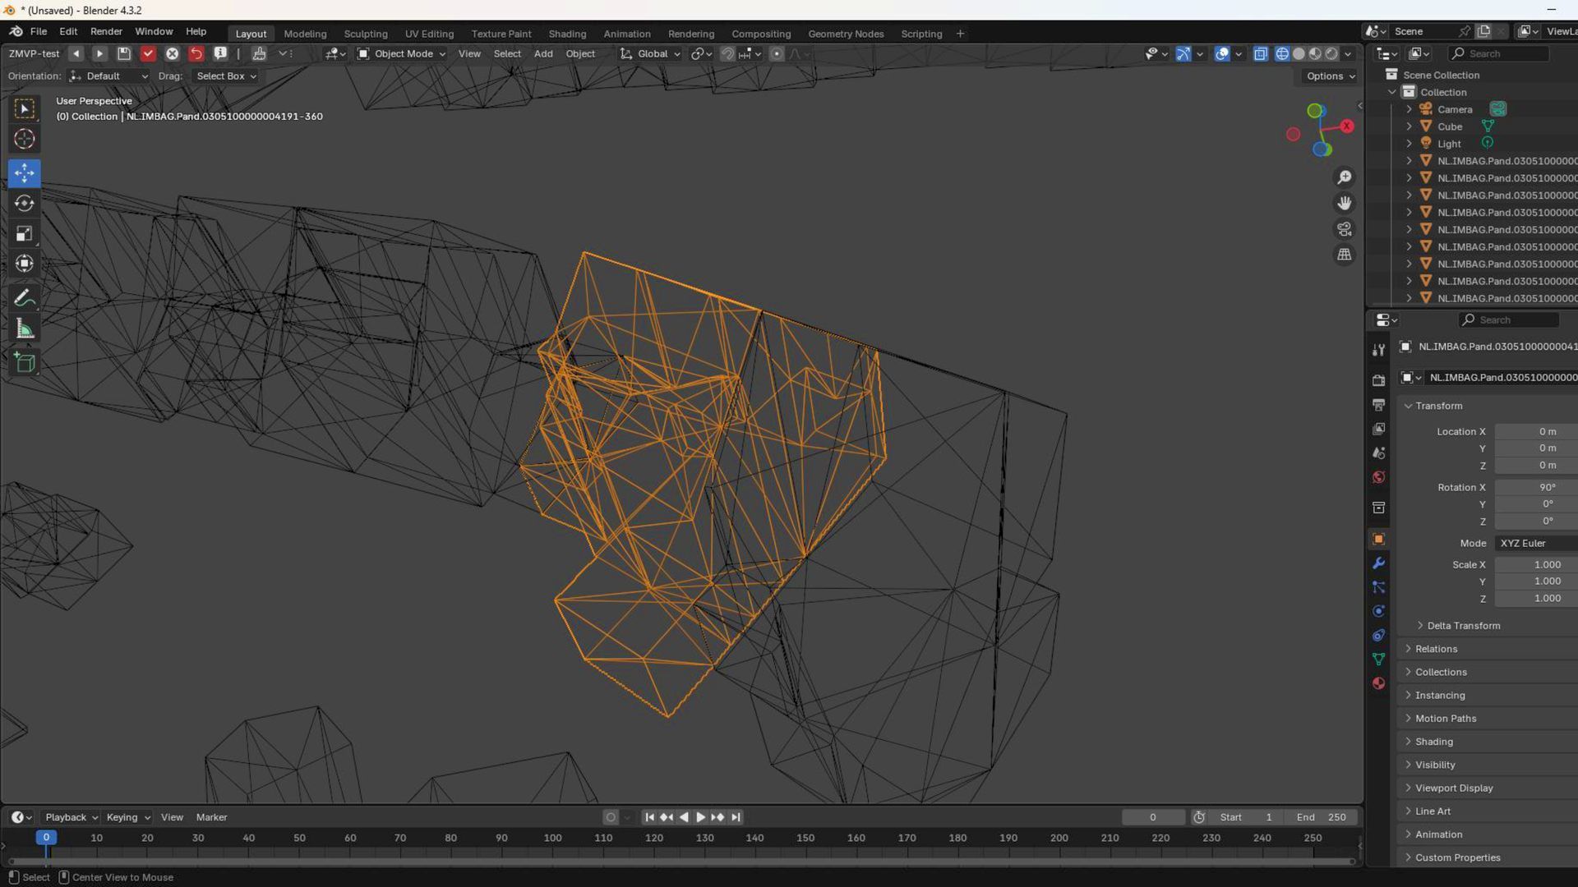
Task: Toggle camera view in the viewport
Action: click(1345, 229)
